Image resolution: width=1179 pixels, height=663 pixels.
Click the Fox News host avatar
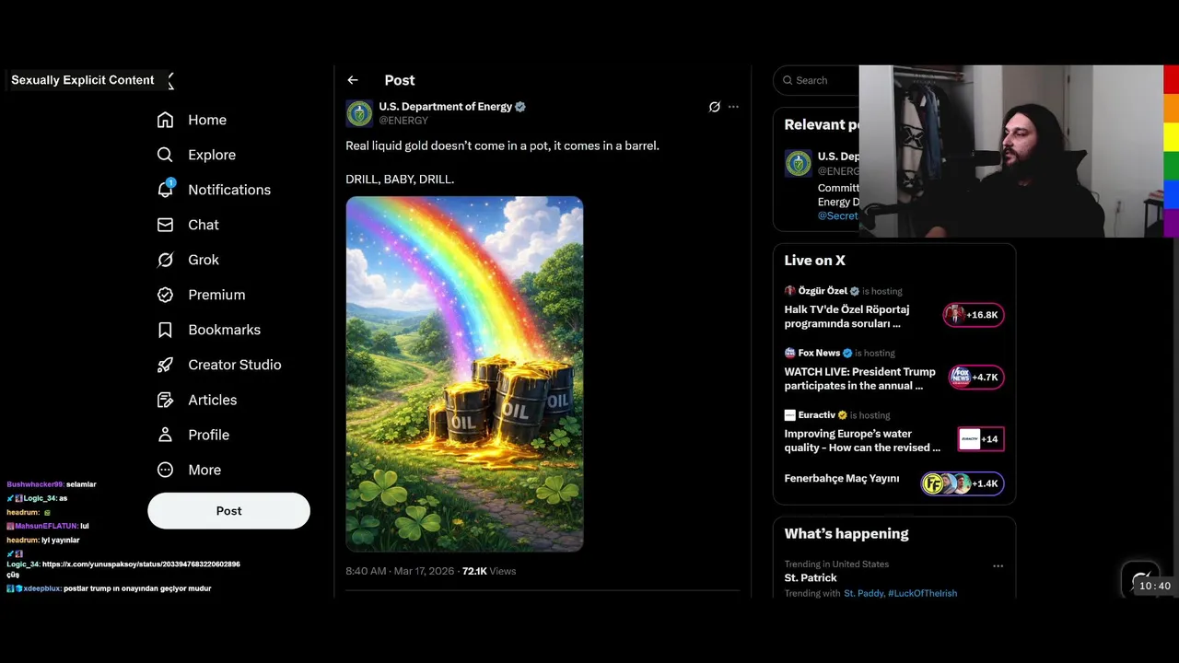point(789,353)
